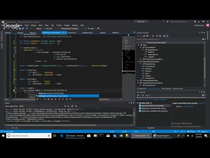Open the notifications flag in the title bar

[x=164, y=22]
